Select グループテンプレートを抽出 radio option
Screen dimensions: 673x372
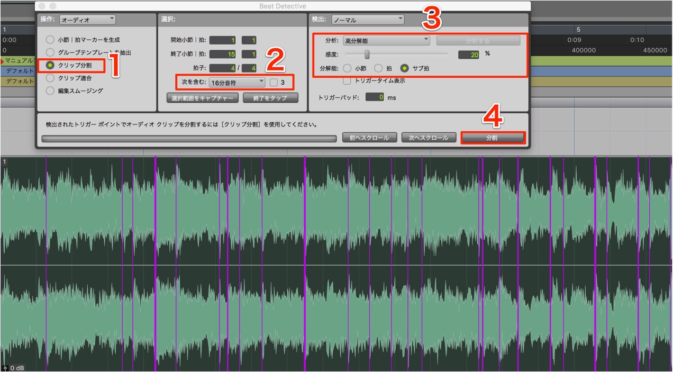tap(50, 52)
